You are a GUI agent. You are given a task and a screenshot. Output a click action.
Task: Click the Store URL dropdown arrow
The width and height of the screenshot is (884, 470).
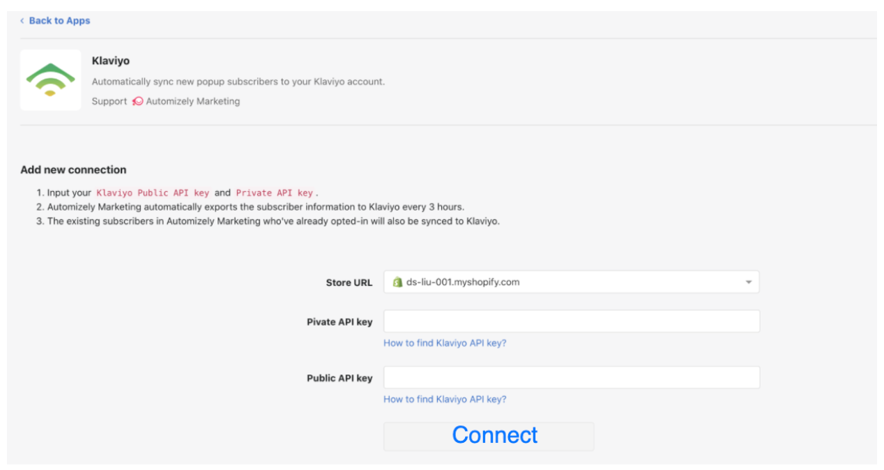tap(748, 282)
